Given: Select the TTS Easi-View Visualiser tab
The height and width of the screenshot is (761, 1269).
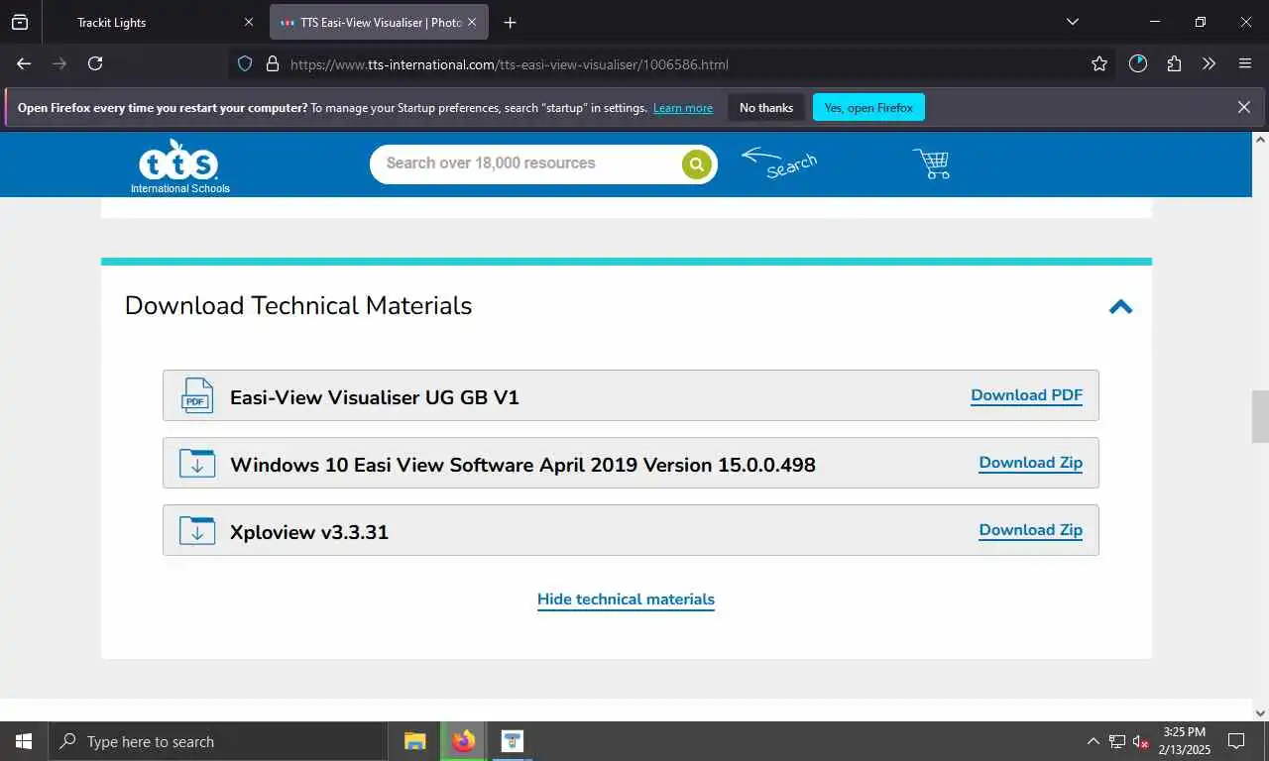Looking at the screenshot, I should click(379, 22).
